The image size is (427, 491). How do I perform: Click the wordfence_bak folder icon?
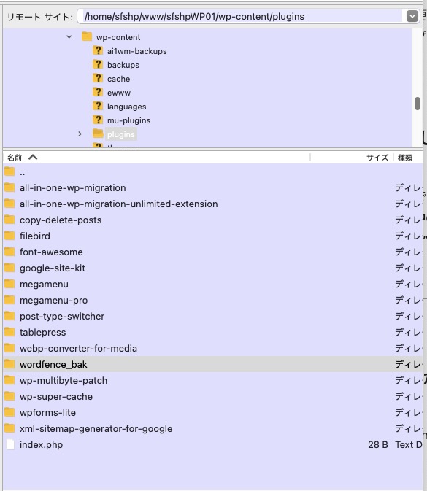pos(9,364)
